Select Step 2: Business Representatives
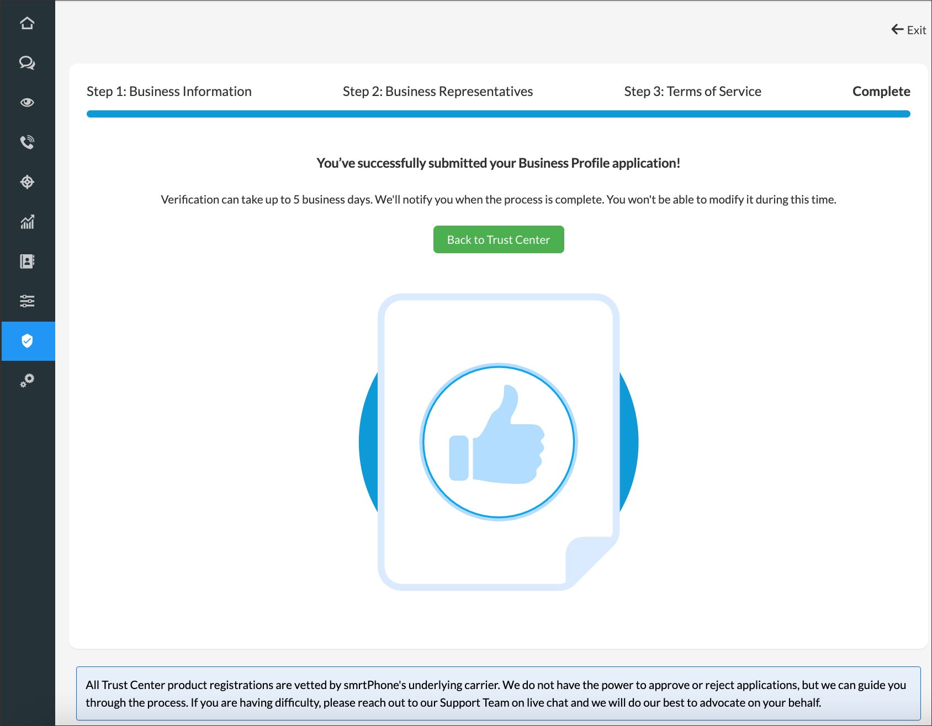 [x=437, y=92]
